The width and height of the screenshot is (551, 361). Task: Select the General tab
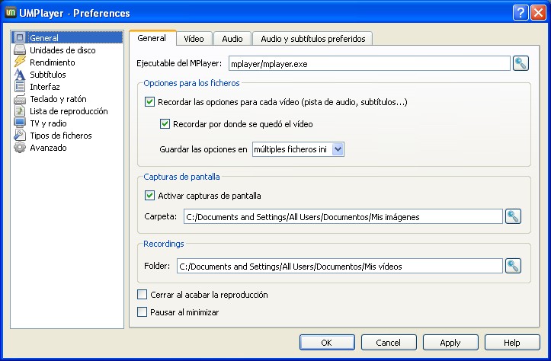152,38
